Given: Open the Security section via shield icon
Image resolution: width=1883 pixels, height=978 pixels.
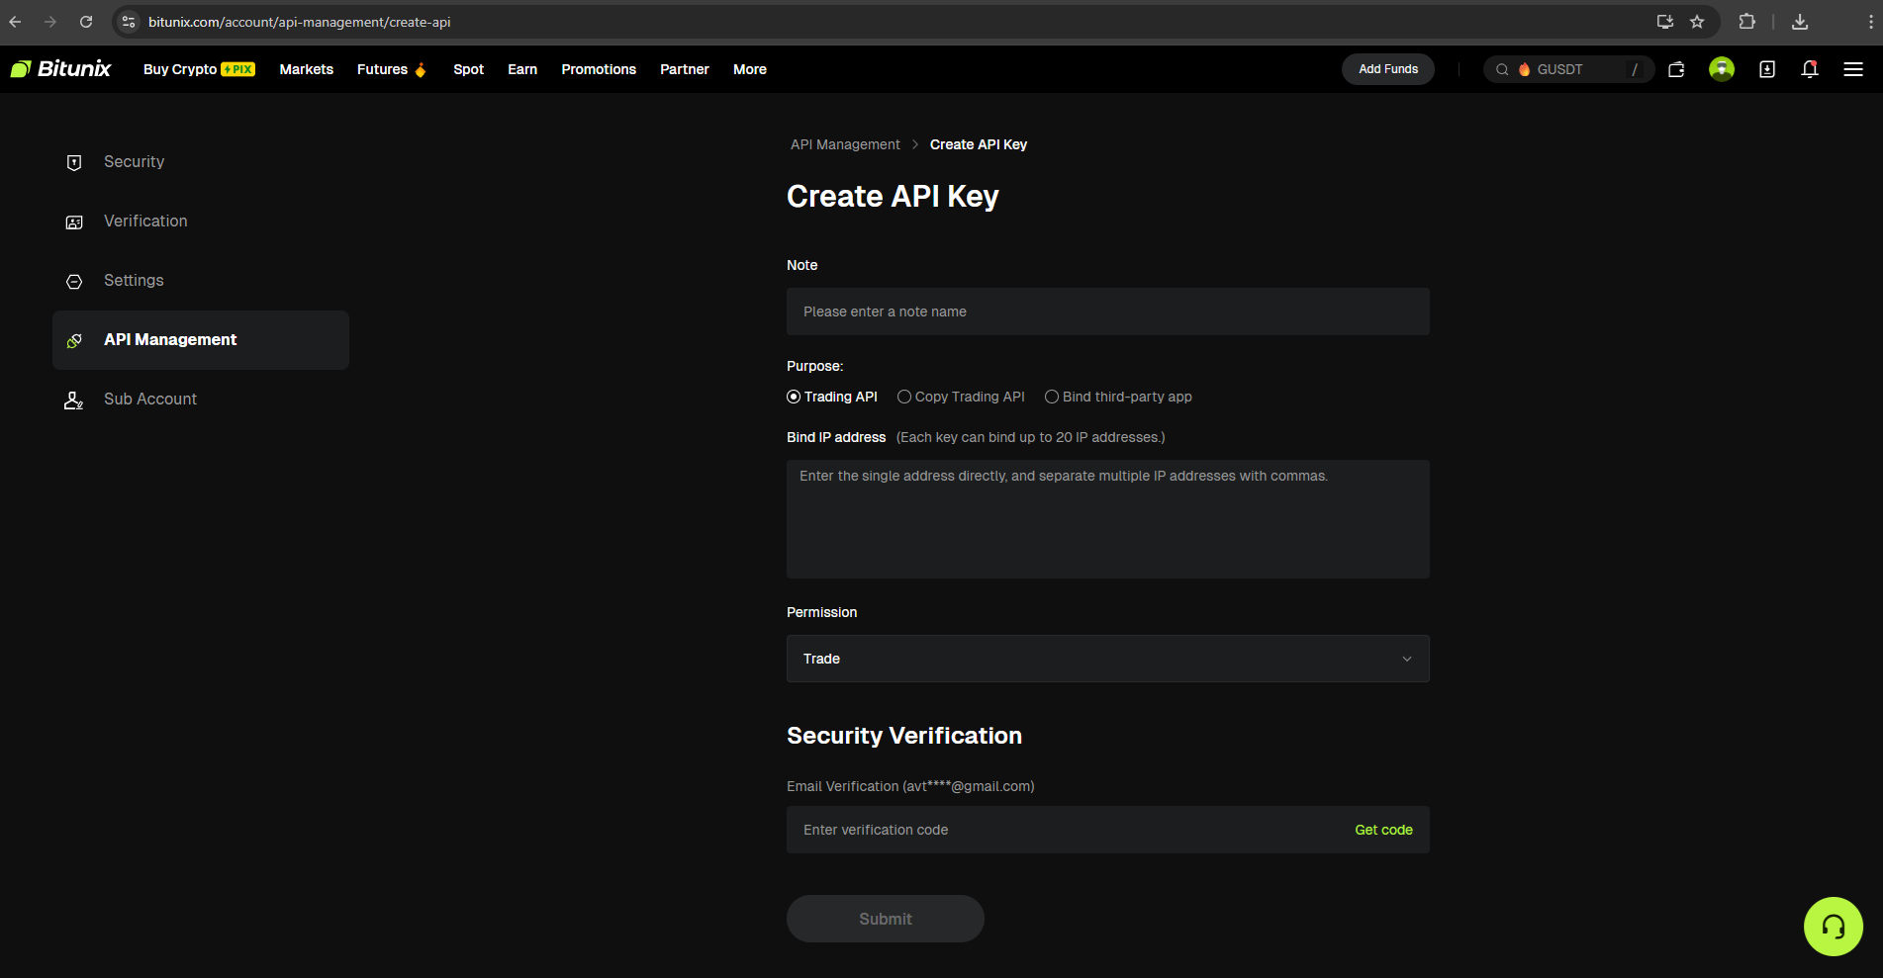Looking at the screenshot, I should 73,162.
